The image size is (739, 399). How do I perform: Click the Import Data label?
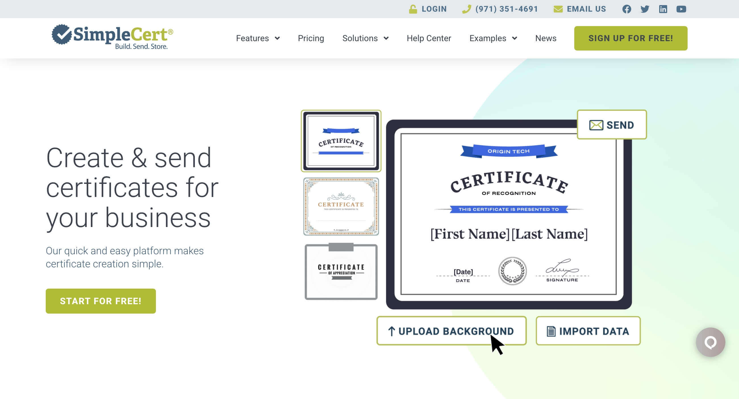point(594,331)
